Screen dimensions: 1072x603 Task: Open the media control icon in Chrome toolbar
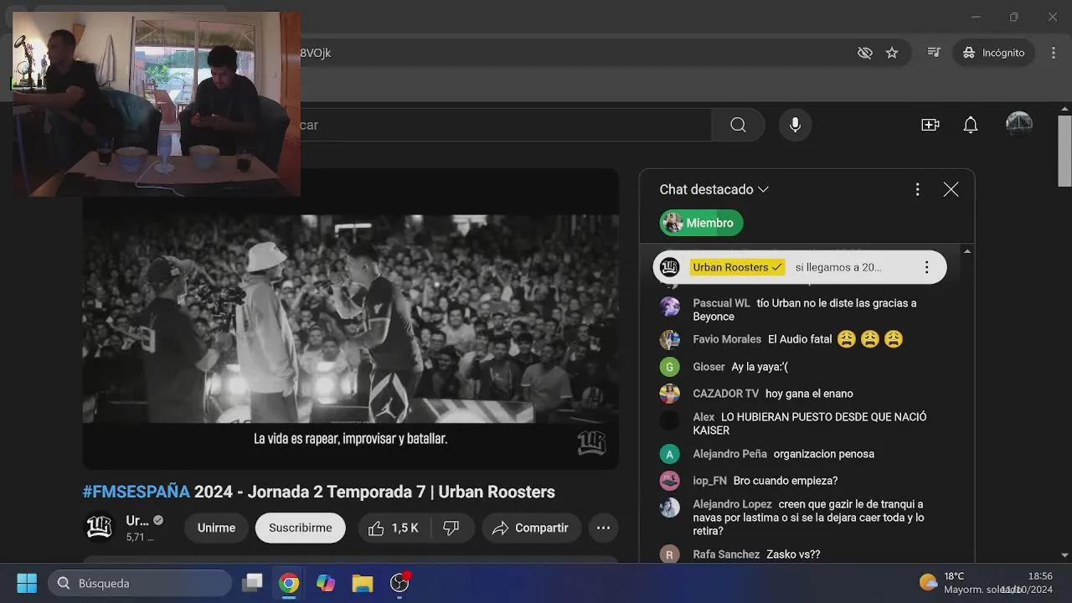[934, 53]
